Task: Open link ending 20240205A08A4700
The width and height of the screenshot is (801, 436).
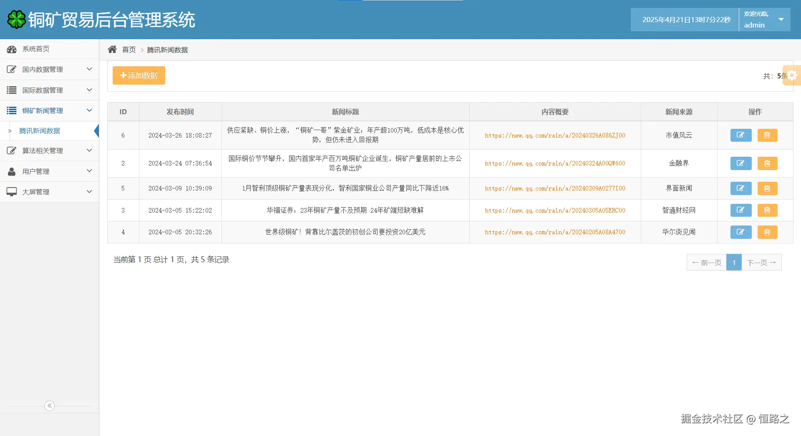Action: pos(555,232)
